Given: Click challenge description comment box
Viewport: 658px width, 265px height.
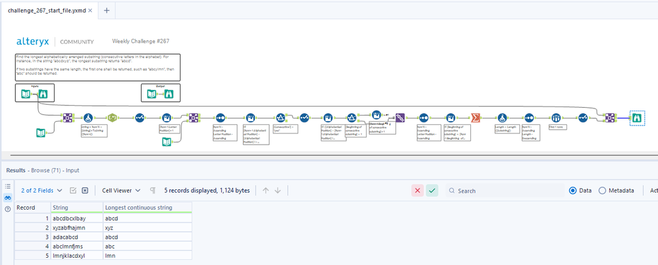Looking at the screenshot, I should point(97,67).
